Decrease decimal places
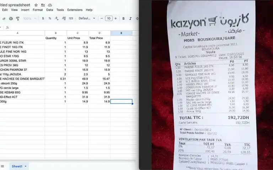 [x=57, y=18]
